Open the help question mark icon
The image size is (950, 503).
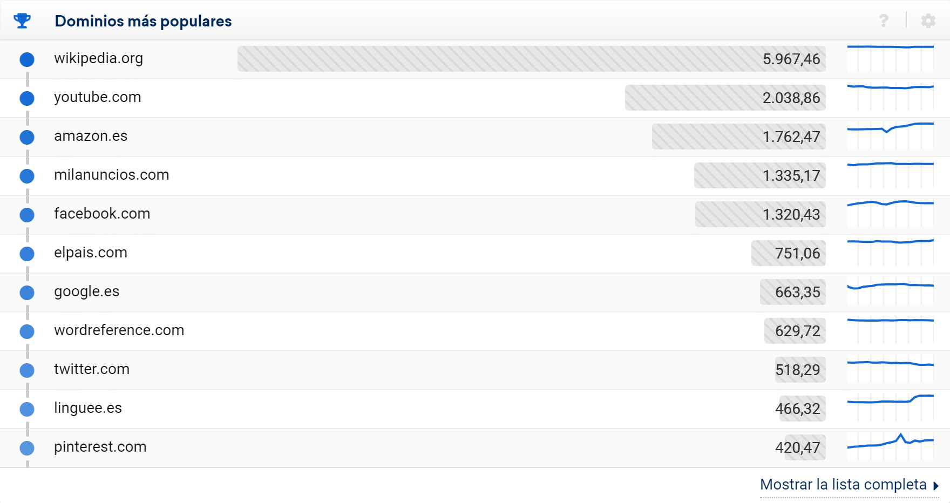[884, 21]
